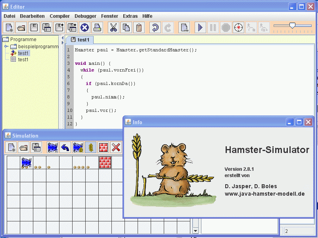The width and height of the screenshot is (318, 238).
Task: Click the red X delete tile tool
Action: 116,147
